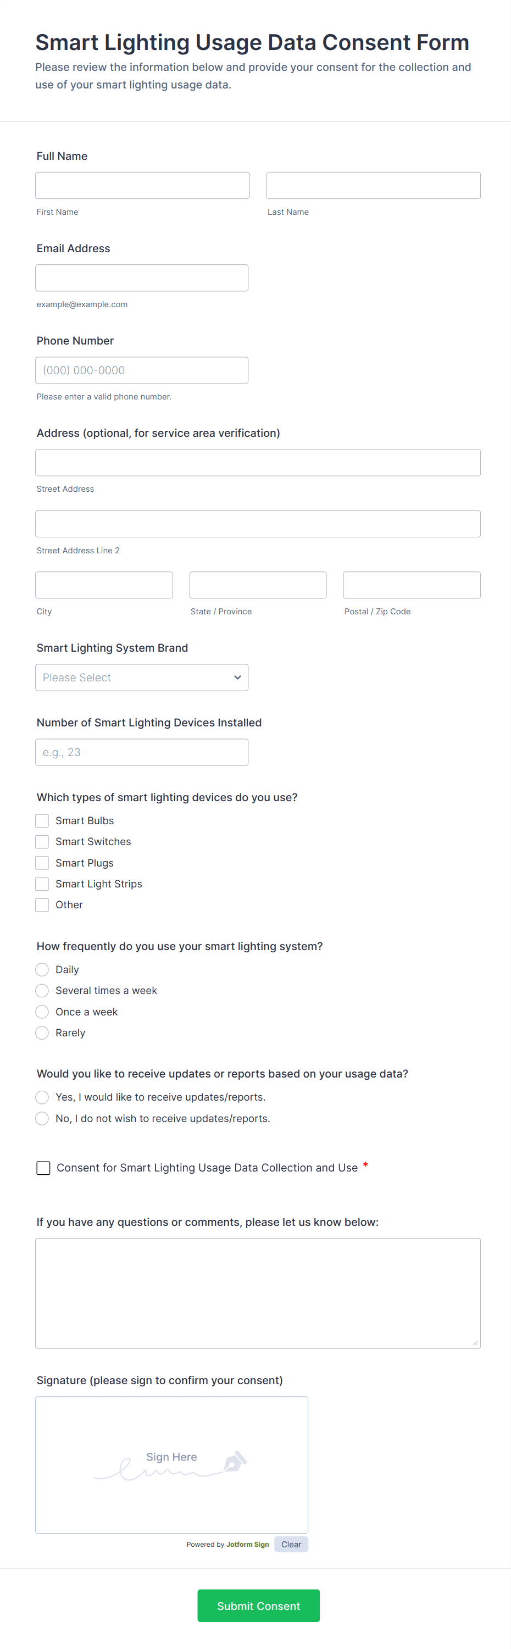Click the Phone Number input field
Image resolution: width=511 pixels, height=1649 pixels.
click(142, 370)
